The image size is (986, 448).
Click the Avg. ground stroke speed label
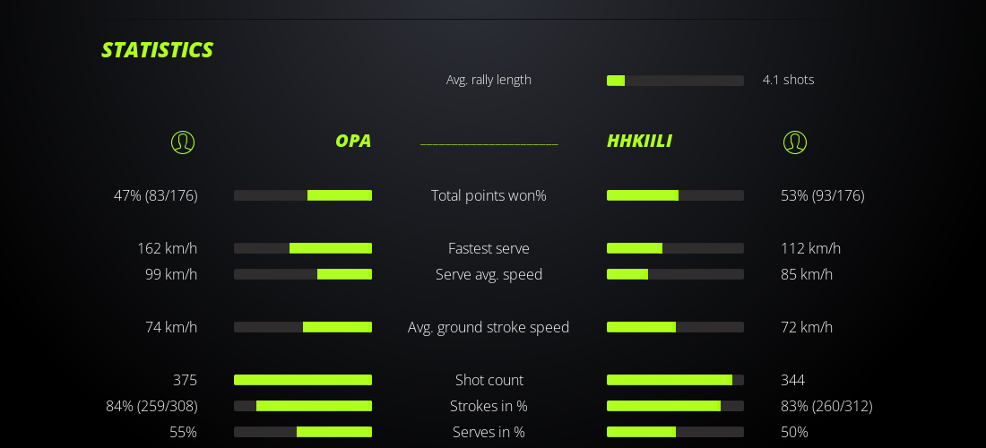pyautogui.click(x=489, y=327)
